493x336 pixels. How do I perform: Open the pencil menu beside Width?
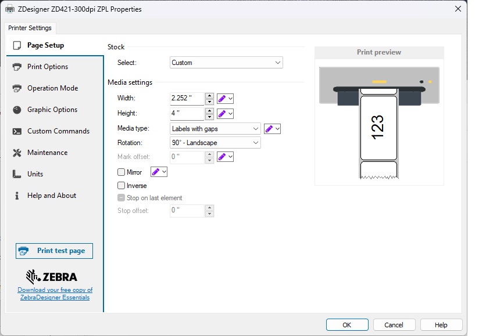225,99
